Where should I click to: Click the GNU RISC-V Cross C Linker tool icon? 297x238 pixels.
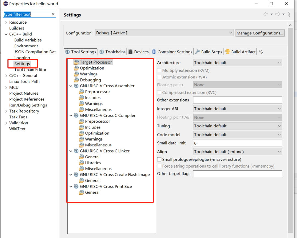coord(76,151)
